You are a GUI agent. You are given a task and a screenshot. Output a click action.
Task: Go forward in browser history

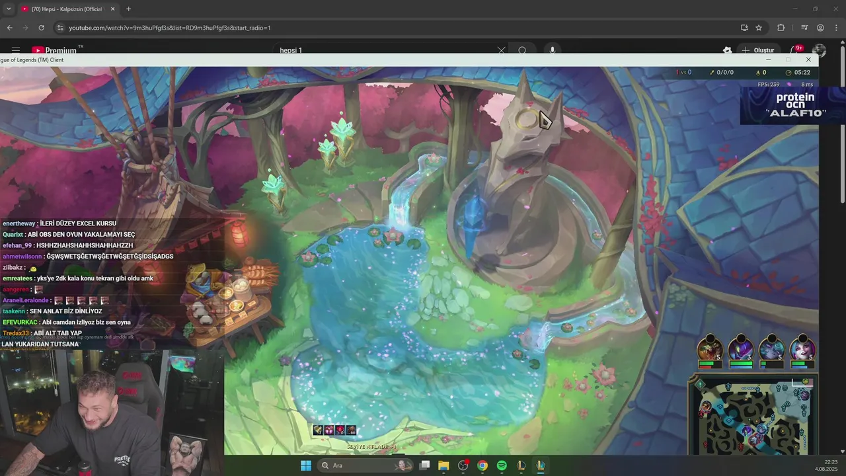pos(25,28)
